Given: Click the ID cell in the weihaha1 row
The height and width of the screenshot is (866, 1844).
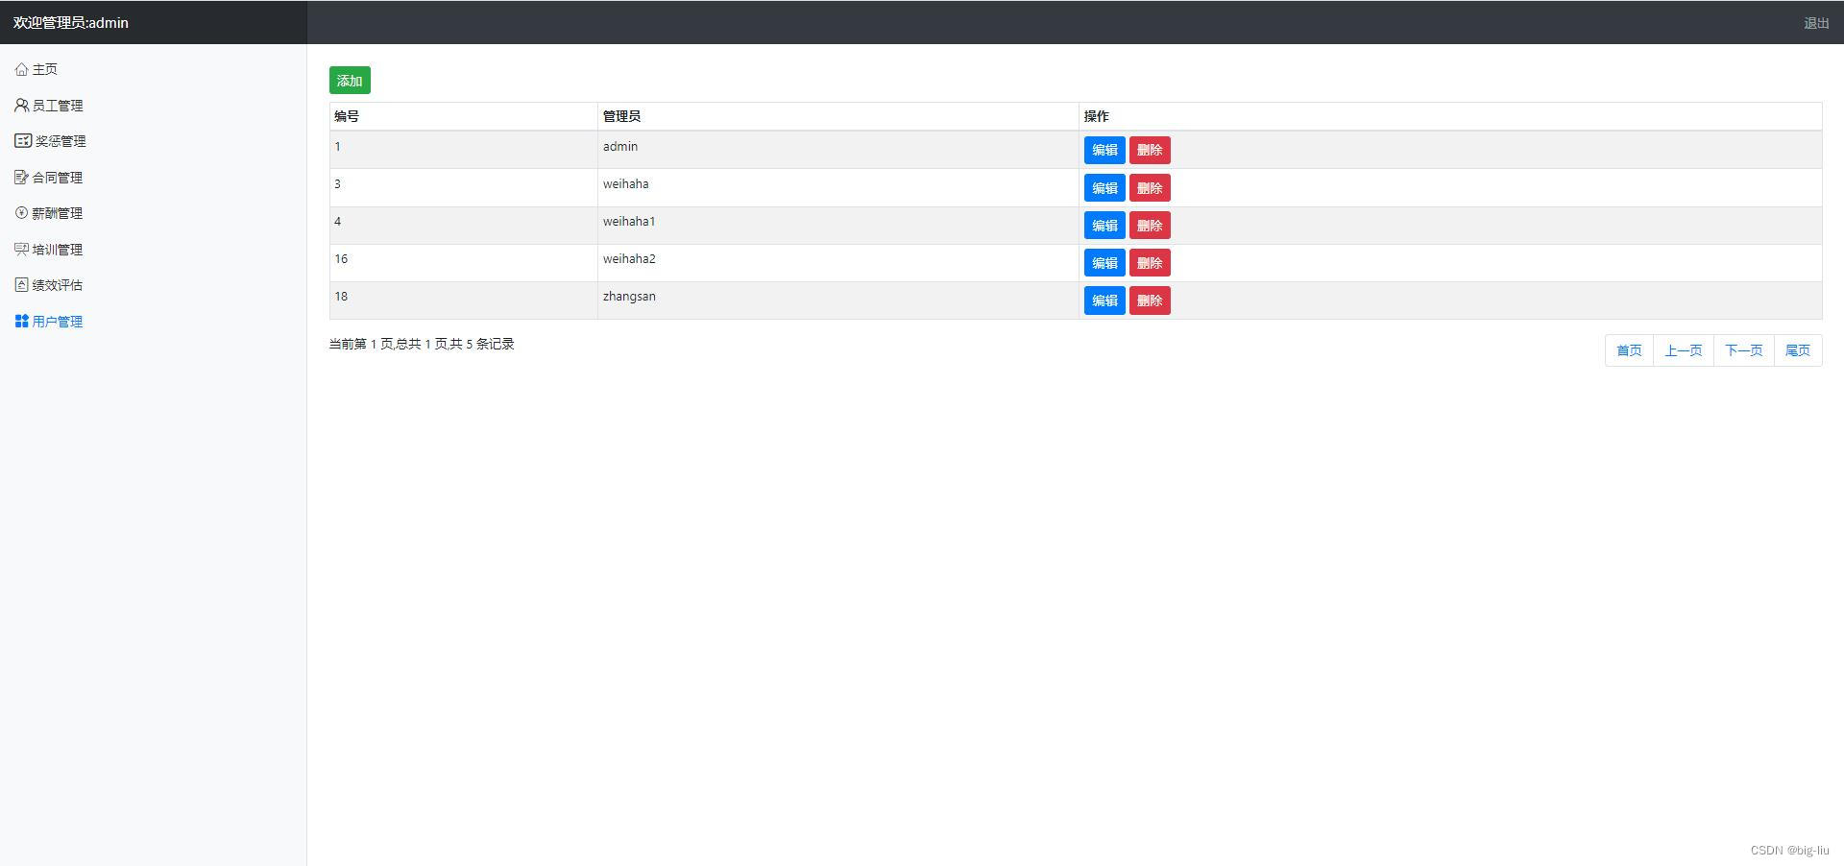Looking at the screenshot, I should point(464,226).
